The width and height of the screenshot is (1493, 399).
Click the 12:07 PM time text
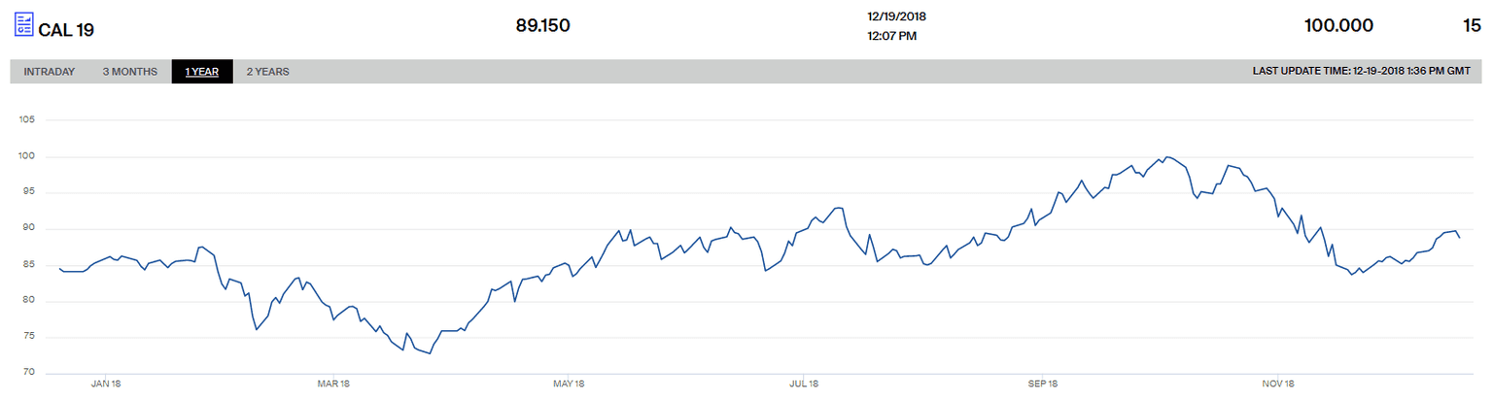click(x=890, y=37)
